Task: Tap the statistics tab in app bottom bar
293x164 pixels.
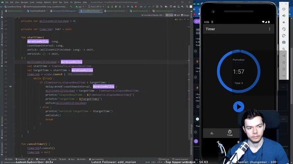Action: (x=212, y=133)
